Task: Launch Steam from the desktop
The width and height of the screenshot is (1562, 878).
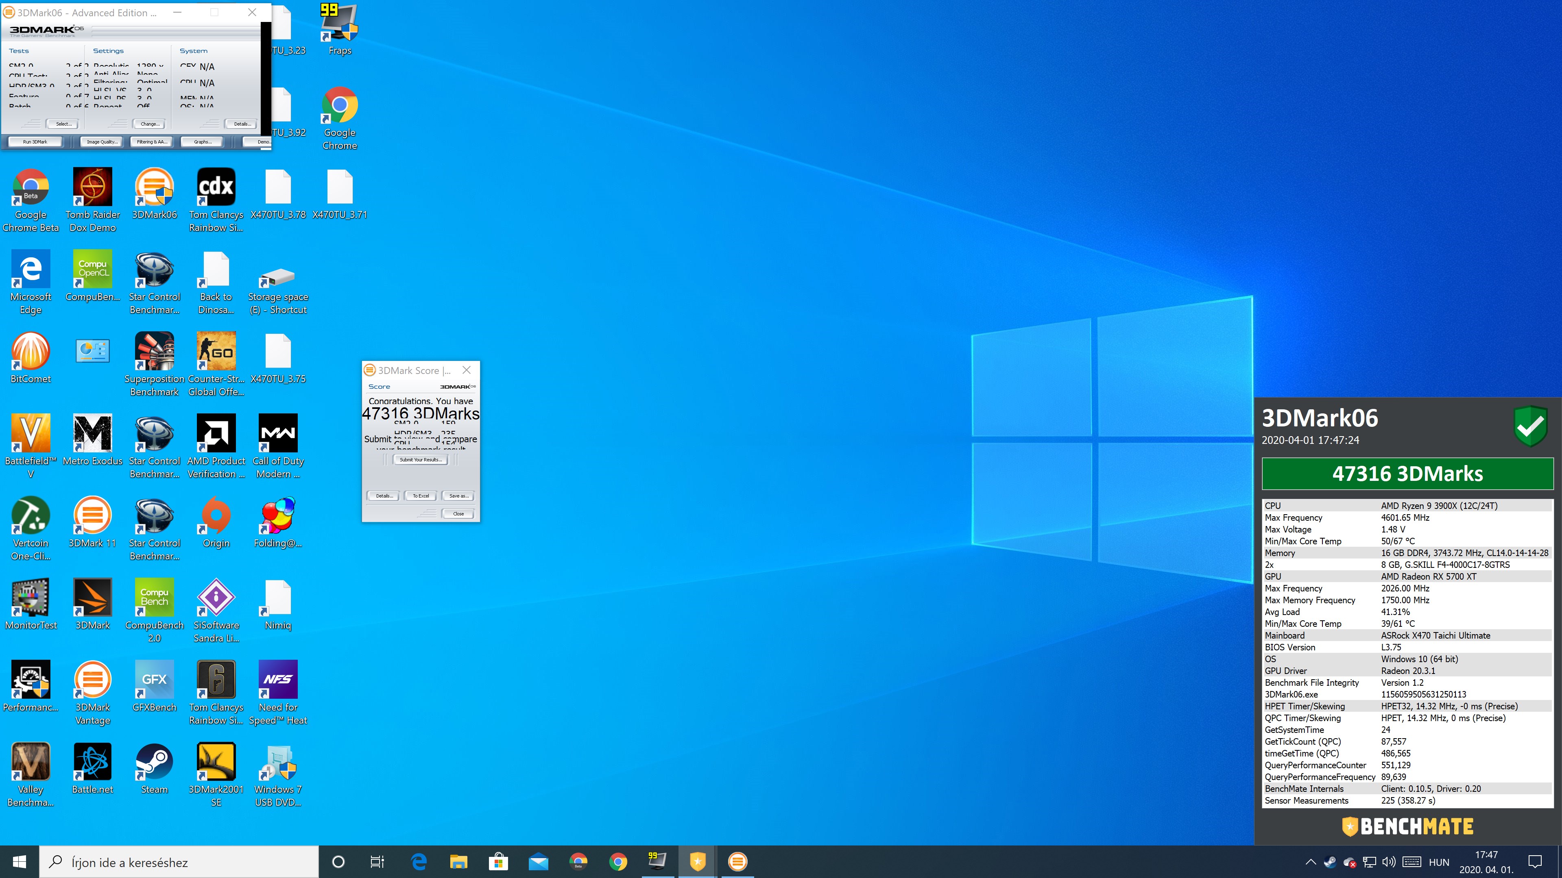Action: (155, 769)
